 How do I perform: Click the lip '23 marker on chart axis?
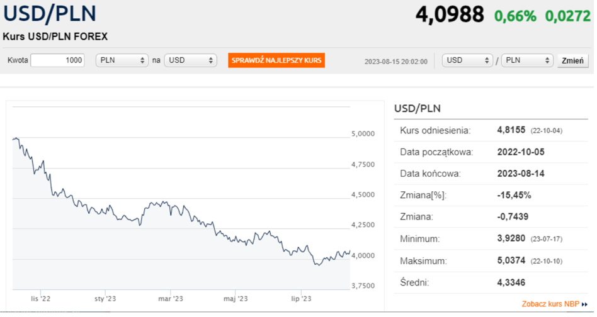[x=301, y=299]
